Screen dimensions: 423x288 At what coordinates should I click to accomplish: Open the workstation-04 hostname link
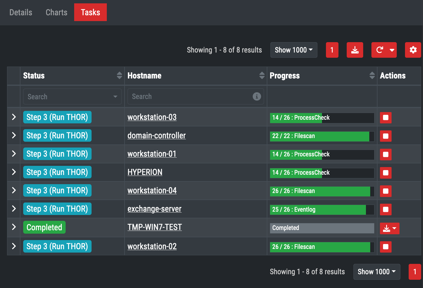click(152, 191)
